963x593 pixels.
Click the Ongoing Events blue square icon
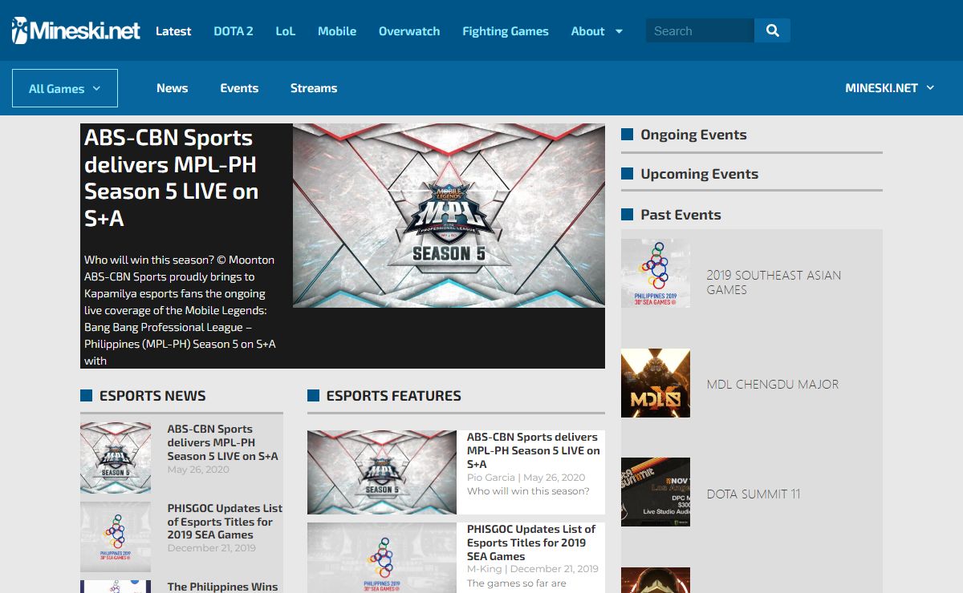click(x=628, y=135)
